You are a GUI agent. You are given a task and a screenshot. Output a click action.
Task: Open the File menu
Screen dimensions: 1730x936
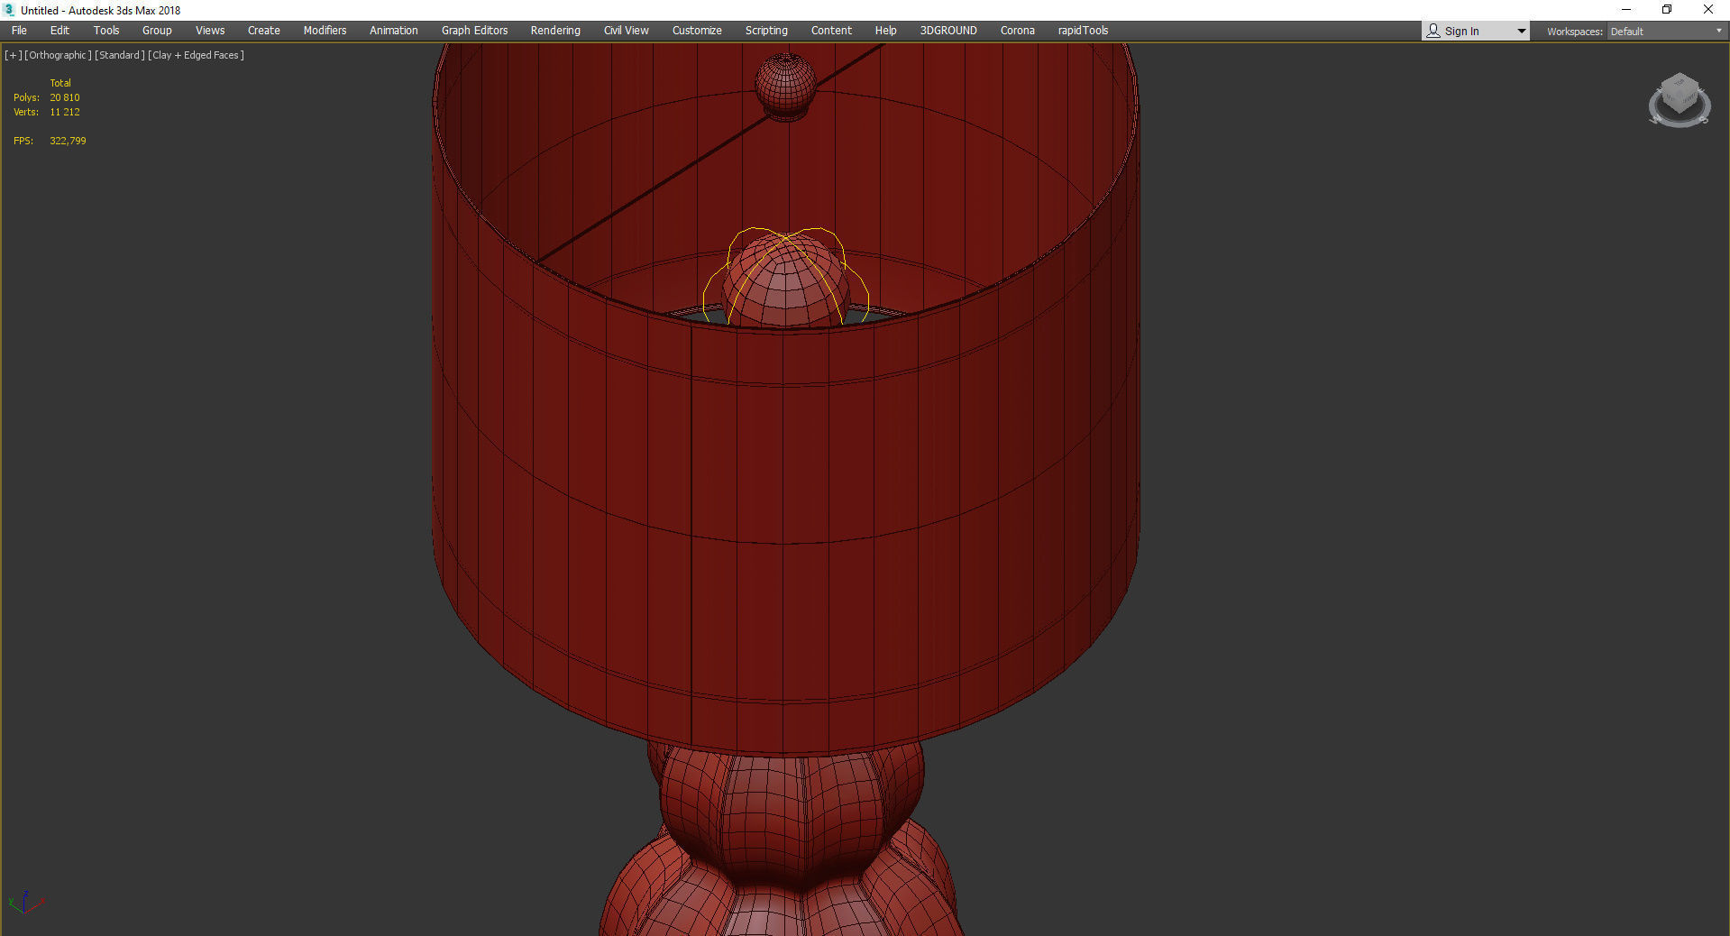[19, 31]
